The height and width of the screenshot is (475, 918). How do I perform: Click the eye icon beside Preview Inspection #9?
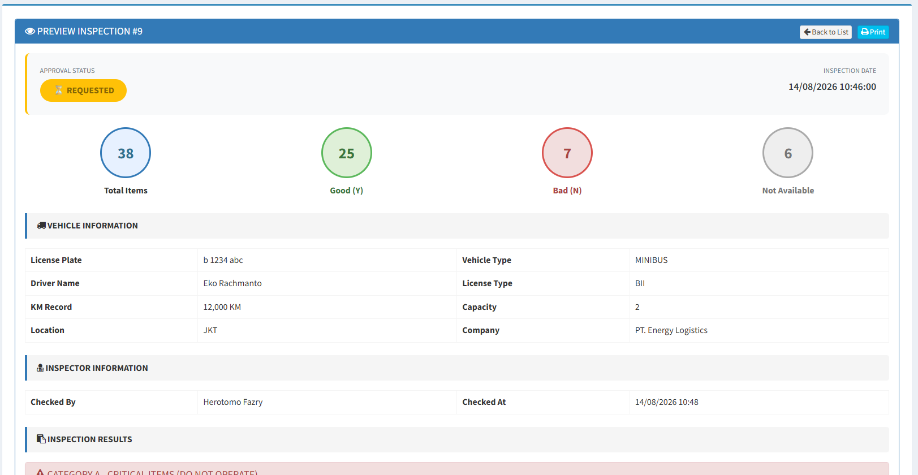point(30,32)
